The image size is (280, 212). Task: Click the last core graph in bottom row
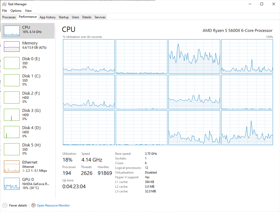click(247, 128)
